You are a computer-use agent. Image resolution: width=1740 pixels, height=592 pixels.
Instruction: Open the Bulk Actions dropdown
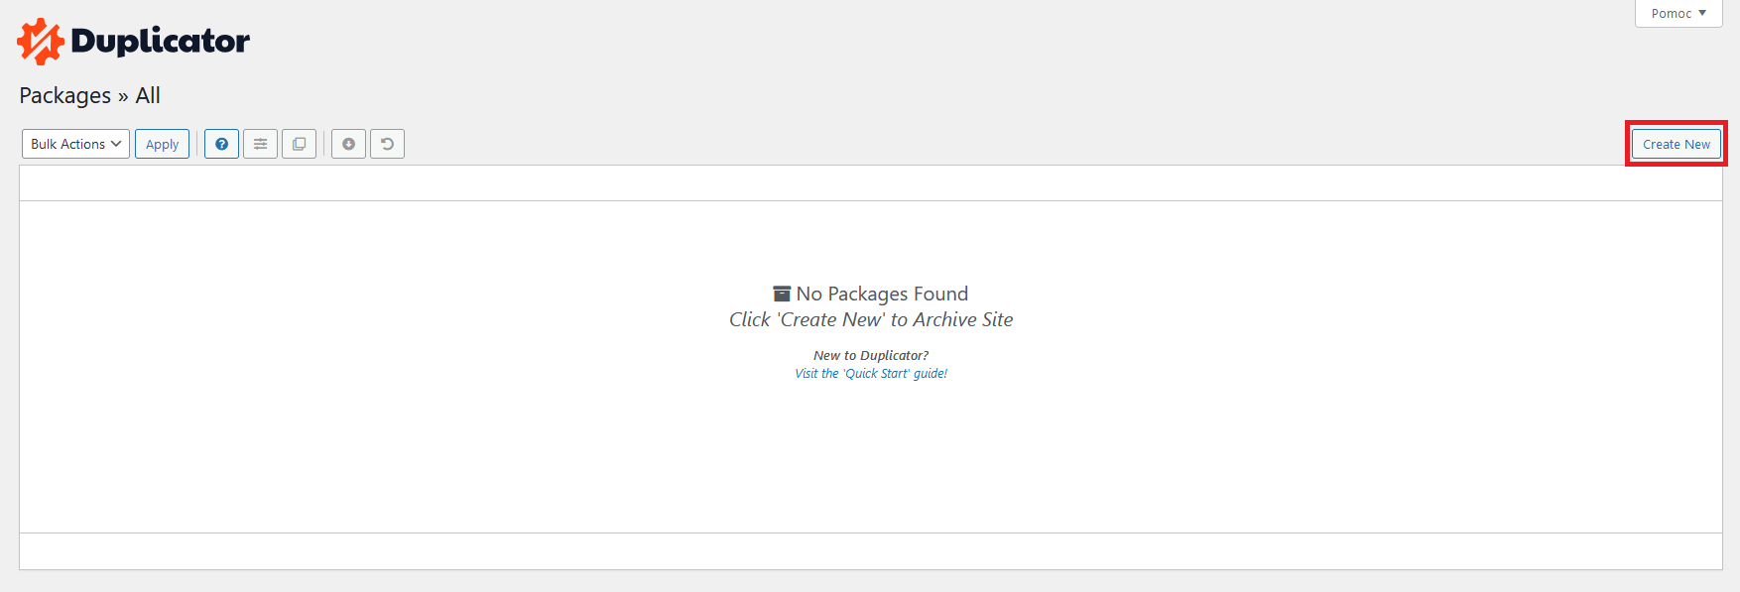tap(75, 144)
